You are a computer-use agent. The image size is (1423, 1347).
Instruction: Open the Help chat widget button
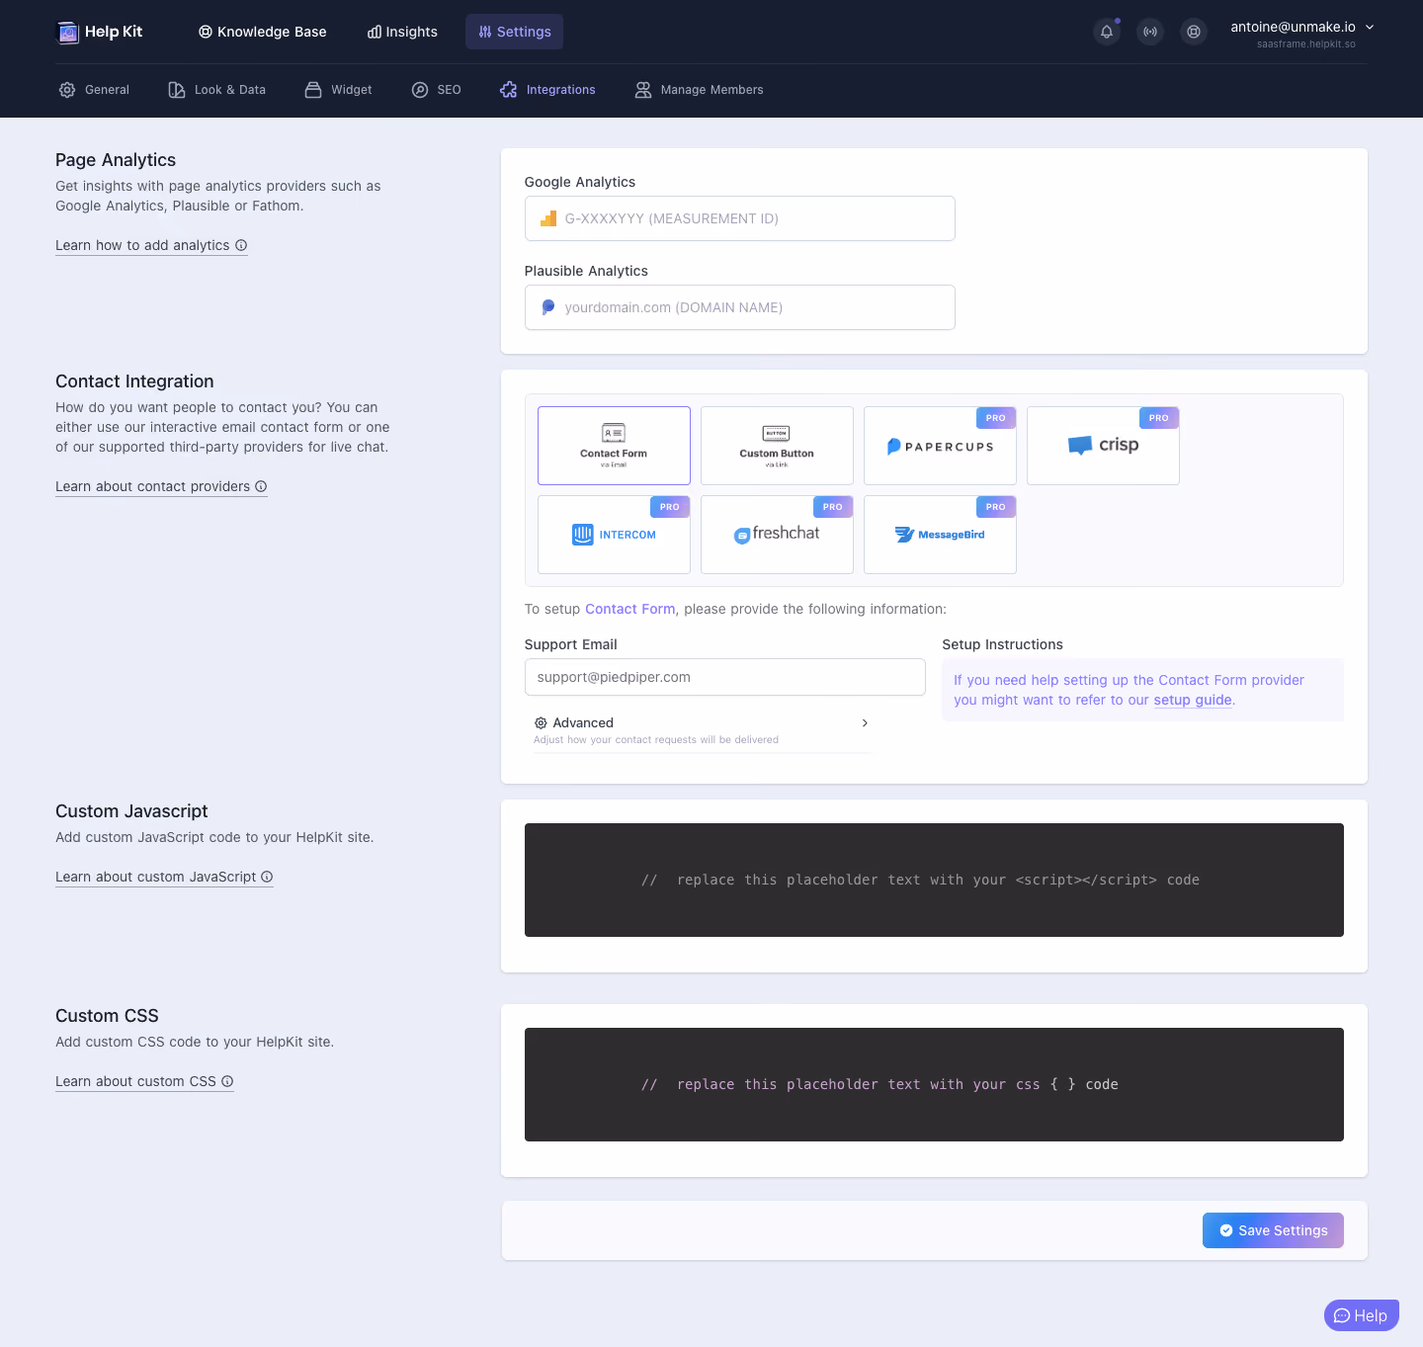(1362, 1315)
